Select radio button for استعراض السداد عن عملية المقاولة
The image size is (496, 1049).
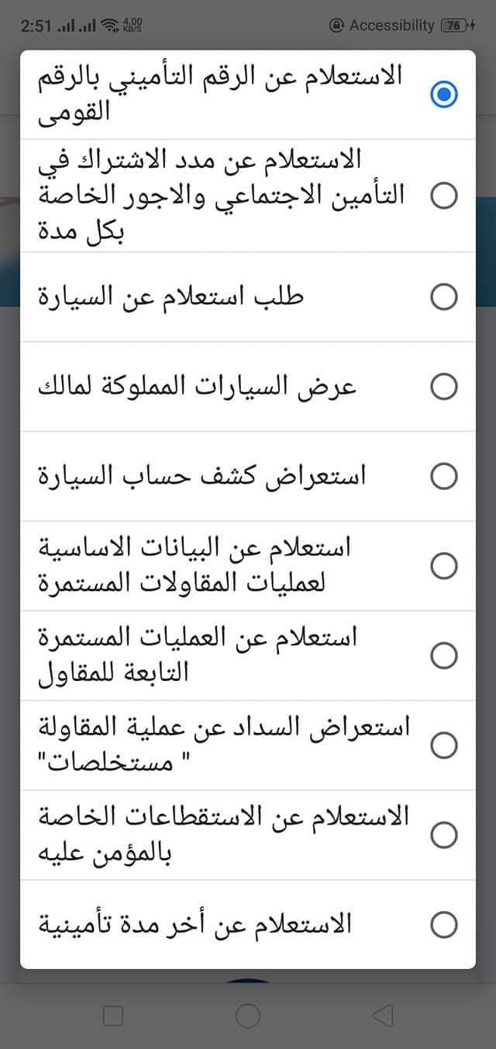(443, 745)
